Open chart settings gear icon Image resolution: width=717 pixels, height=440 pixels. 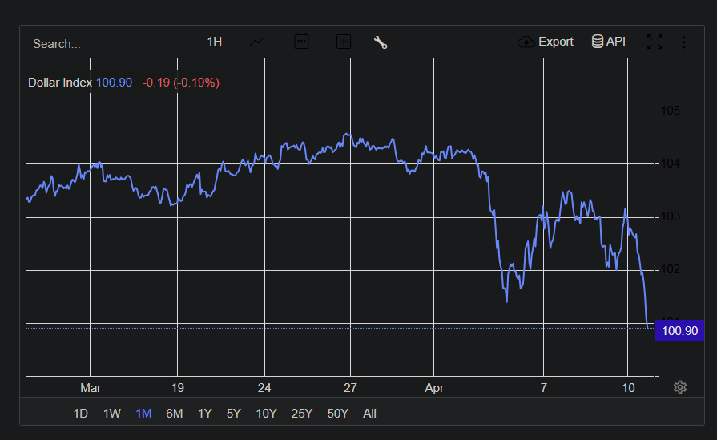680,387
